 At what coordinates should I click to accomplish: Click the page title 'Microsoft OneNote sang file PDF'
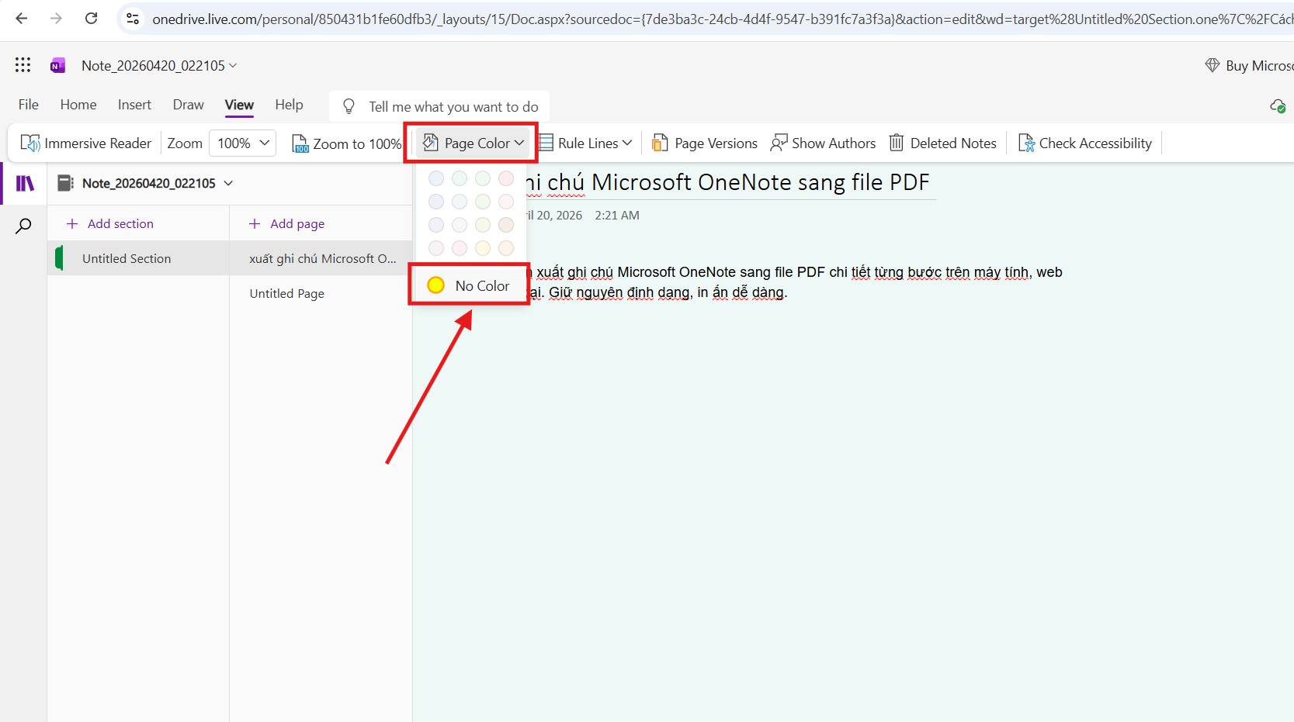coord(761,182)
